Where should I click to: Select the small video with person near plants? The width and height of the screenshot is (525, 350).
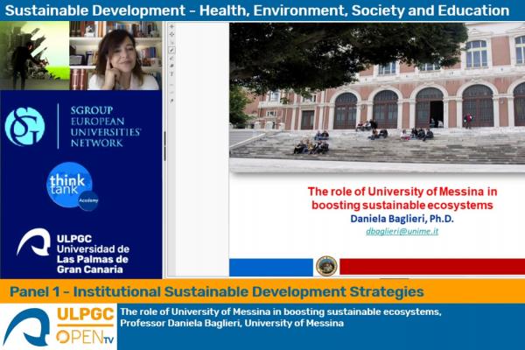(x=35, y=56)
